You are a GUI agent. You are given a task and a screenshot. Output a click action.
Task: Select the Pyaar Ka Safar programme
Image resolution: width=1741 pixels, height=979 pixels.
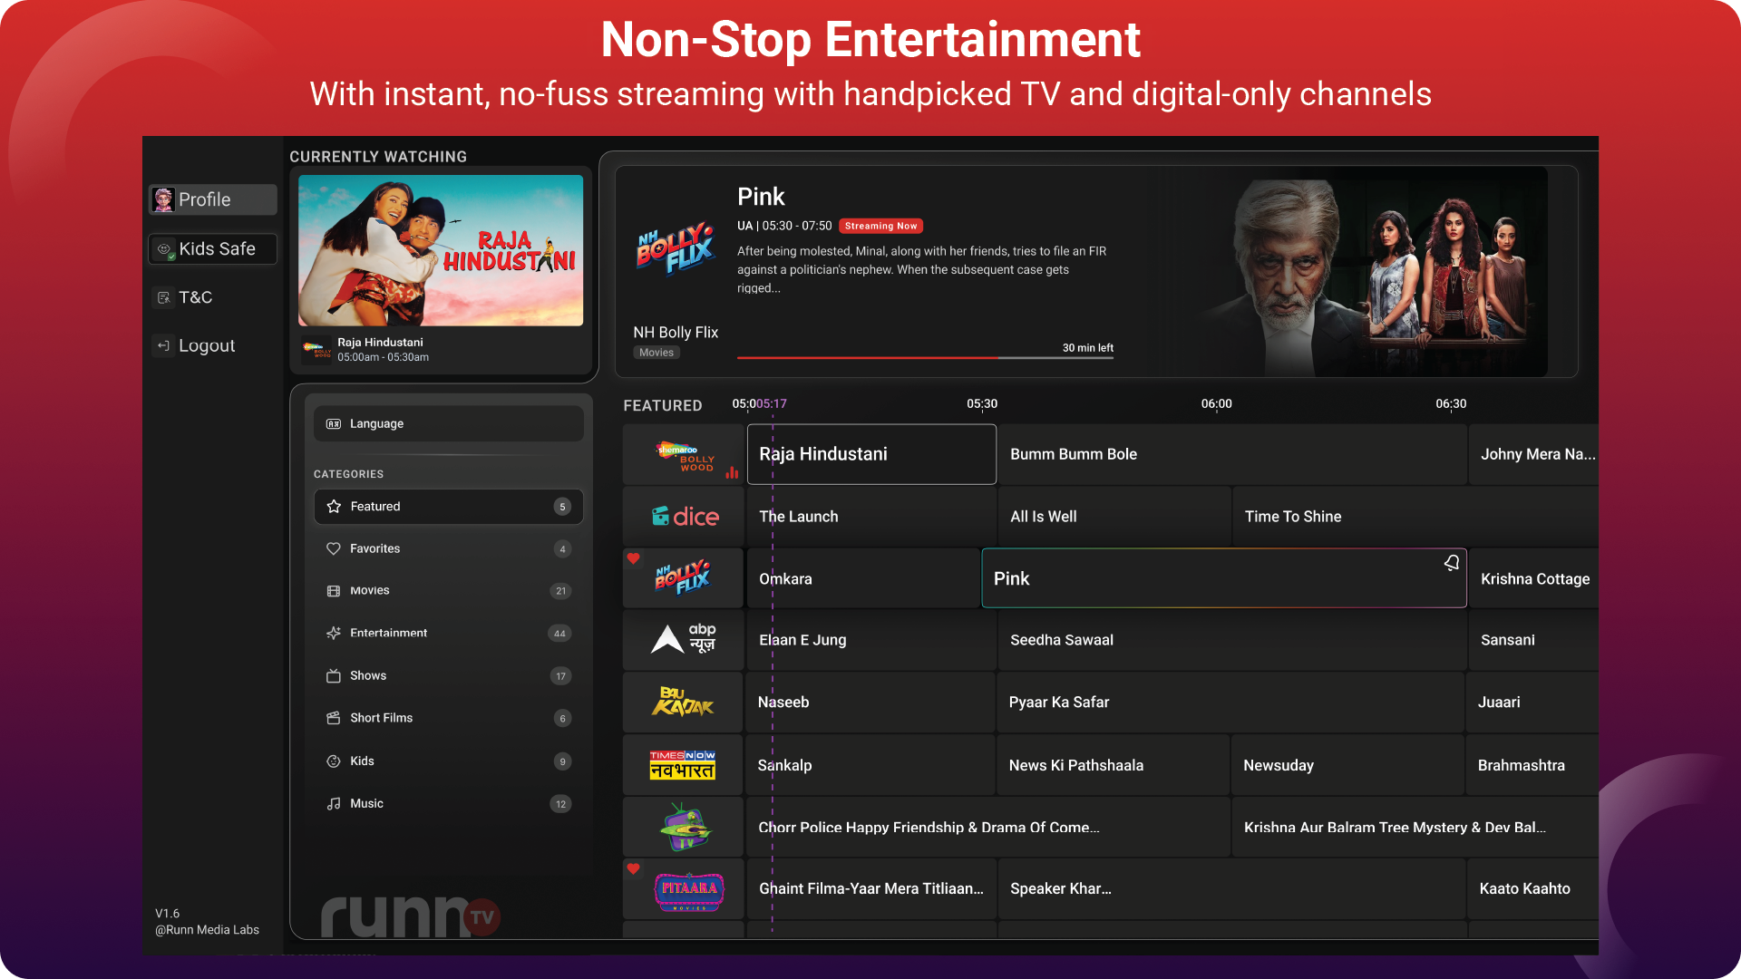(1230, 703)
